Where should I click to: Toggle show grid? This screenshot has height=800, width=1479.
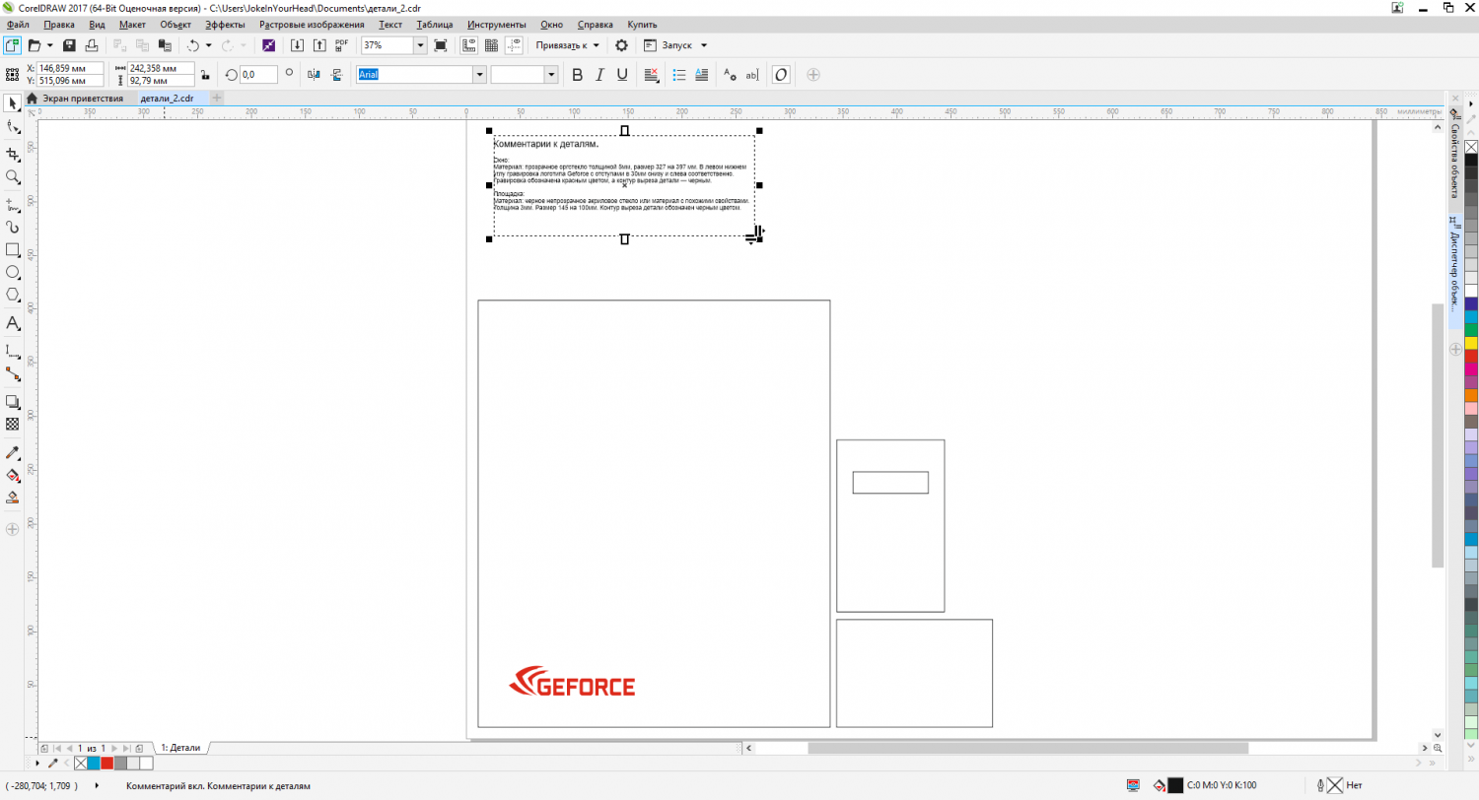coord(491,45)
